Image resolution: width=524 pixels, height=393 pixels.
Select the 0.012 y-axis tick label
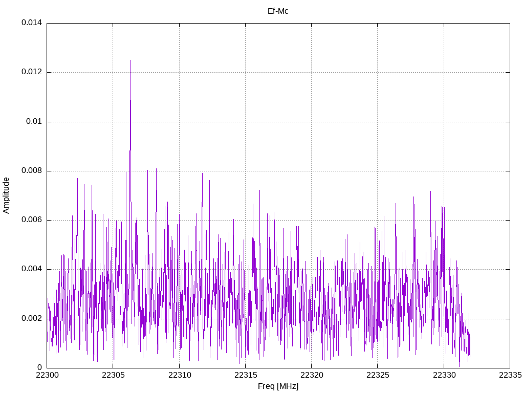coord(31,72)
